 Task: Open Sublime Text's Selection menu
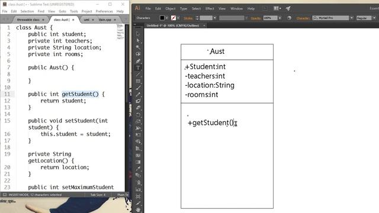coord(27,11)
